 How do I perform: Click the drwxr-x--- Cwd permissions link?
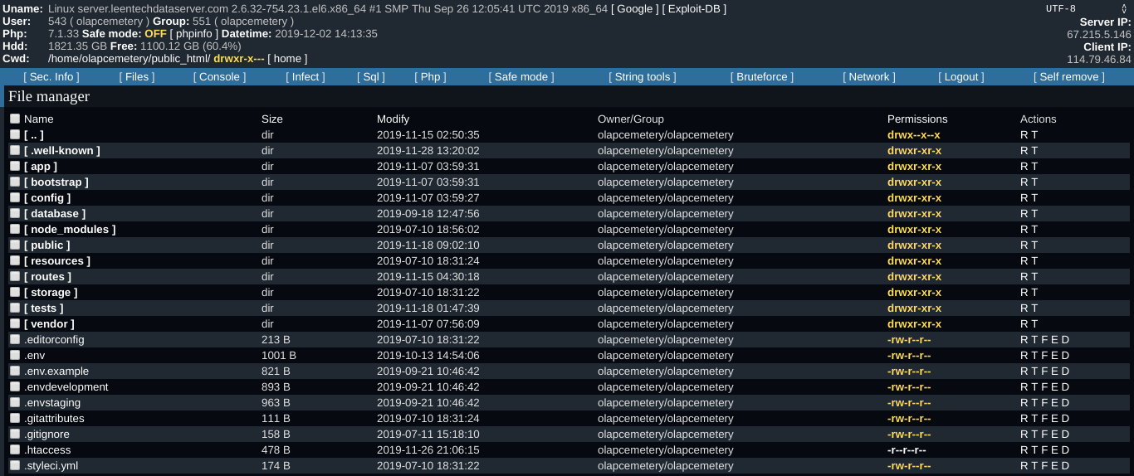tap(239, 58)
